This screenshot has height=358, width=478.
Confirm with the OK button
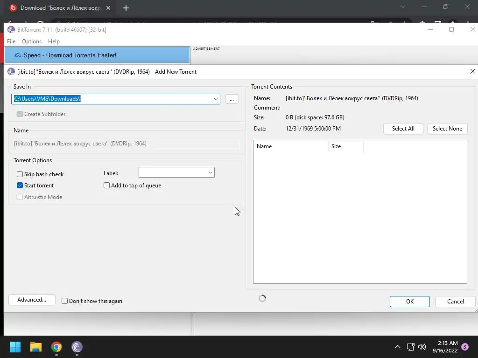[x=410, y=302]
